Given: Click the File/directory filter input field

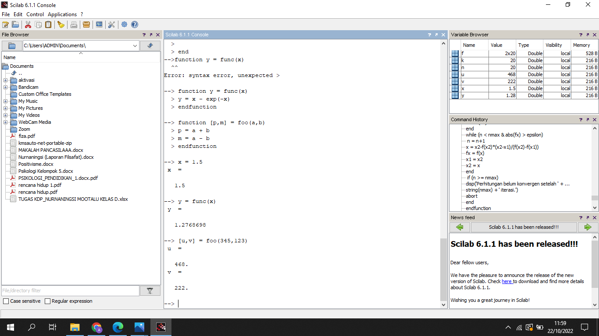Looking at the screenshot, I should [x=70, y=290].
